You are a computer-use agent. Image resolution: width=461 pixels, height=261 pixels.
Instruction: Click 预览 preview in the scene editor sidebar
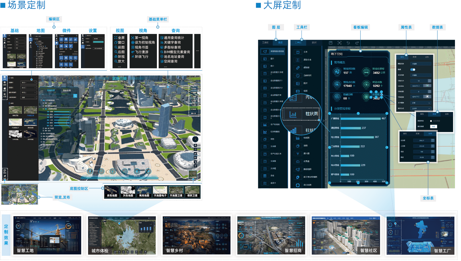5,171
